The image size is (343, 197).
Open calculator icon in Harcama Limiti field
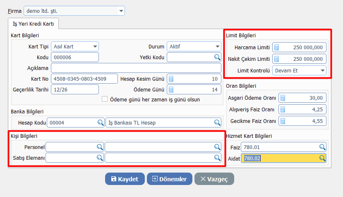[277, 48]
